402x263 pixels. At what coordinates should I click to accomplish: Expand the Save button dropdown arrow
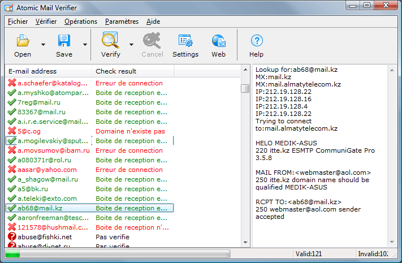(85, 45)
